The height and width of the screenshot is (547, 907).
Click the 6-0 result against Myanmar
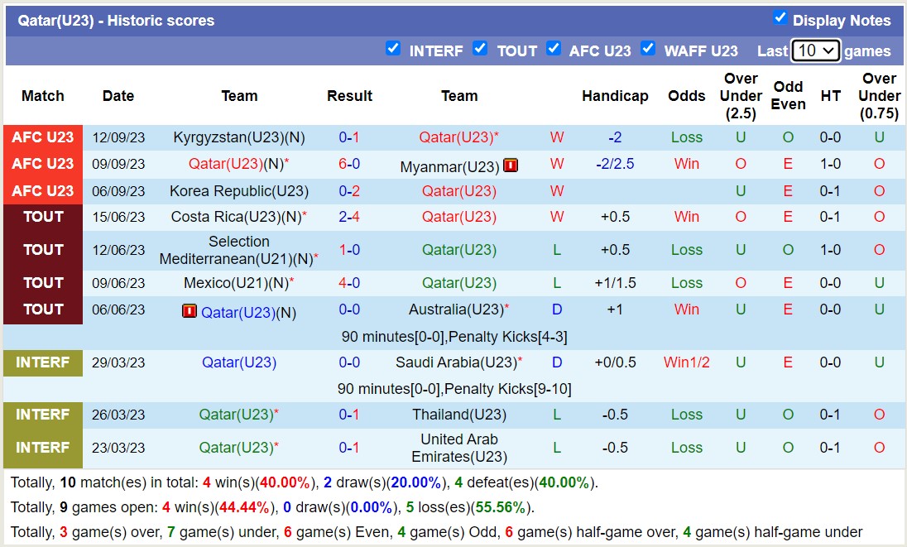pos(349,164)
